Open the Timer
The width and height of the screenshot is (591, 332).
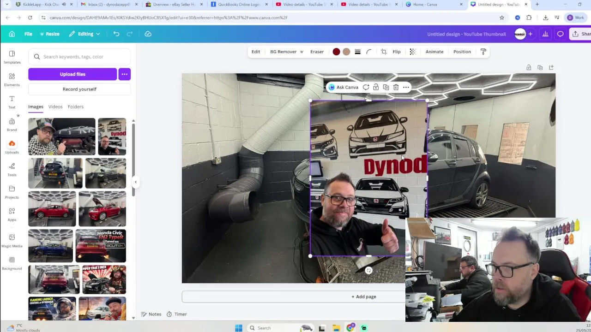pos(176,314)
